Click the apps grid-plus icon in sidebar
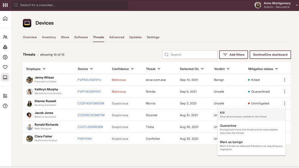Viewport: 299px width, 168px height. (x=5, y=96)
